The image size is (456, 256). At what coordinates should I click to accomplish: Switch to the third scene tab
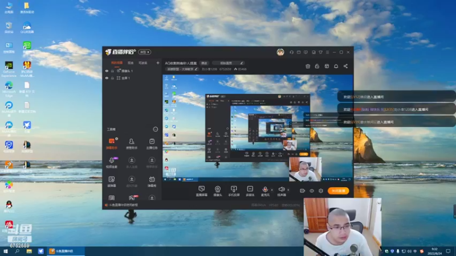tap(143, 63)
